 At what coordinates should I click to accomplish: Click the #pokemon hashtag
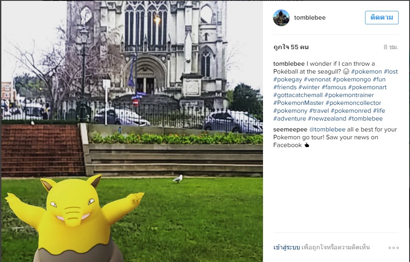coord(366,71)
